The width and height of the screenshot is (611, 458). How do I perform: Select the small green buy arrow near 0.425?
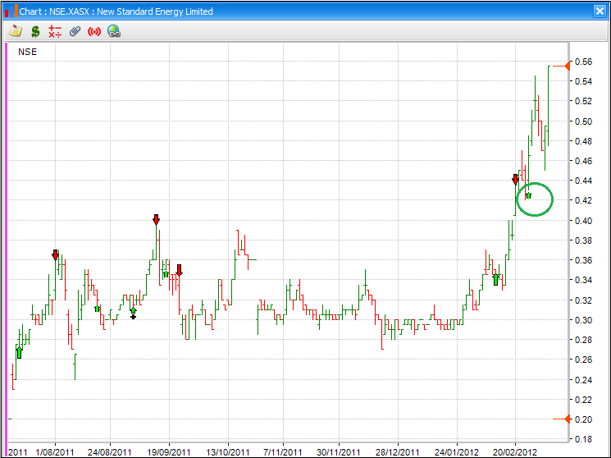529,195
